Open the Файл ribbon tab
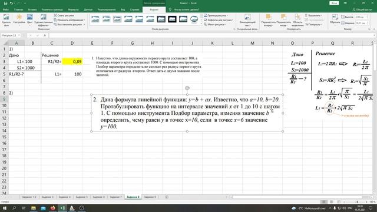Screen dimensions: 377x212 [6, 9]
